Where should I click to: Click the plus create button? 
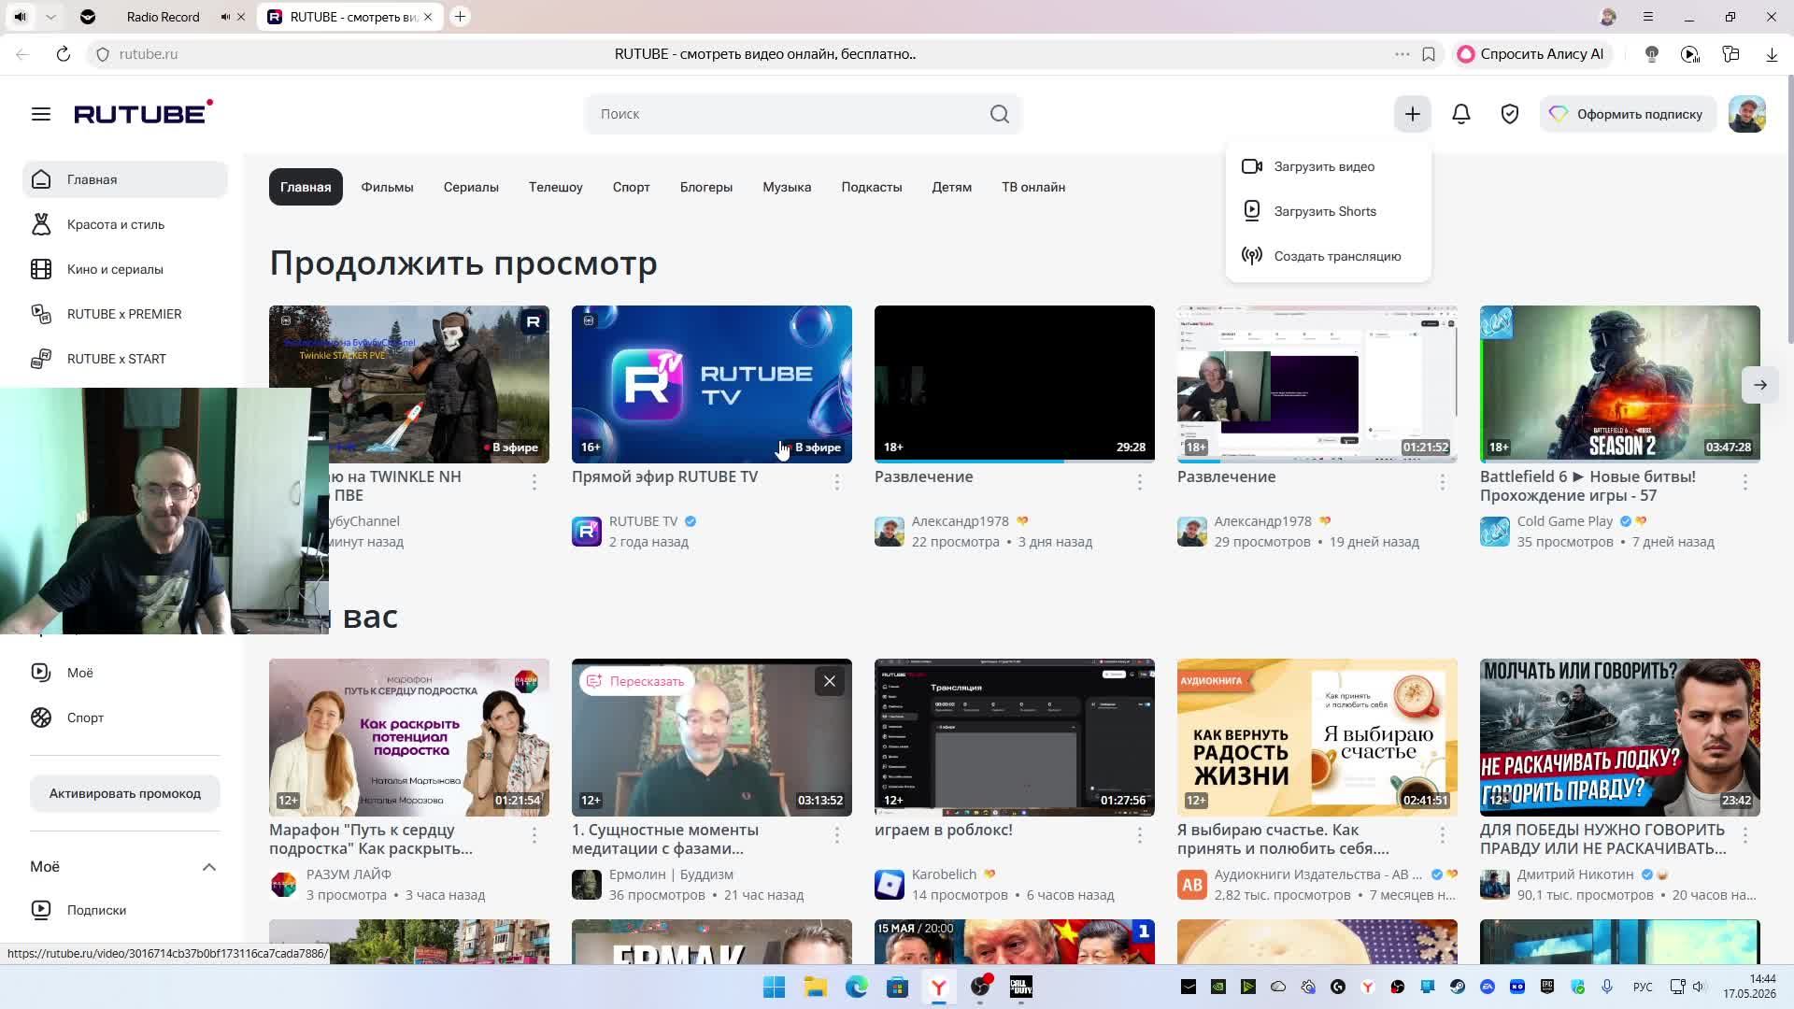[1413, 114]
